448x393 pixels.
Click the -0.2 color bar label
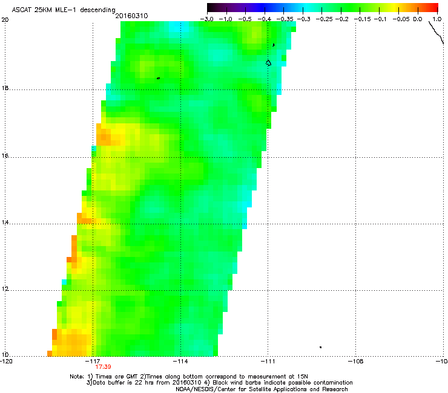tap(341, 19)
